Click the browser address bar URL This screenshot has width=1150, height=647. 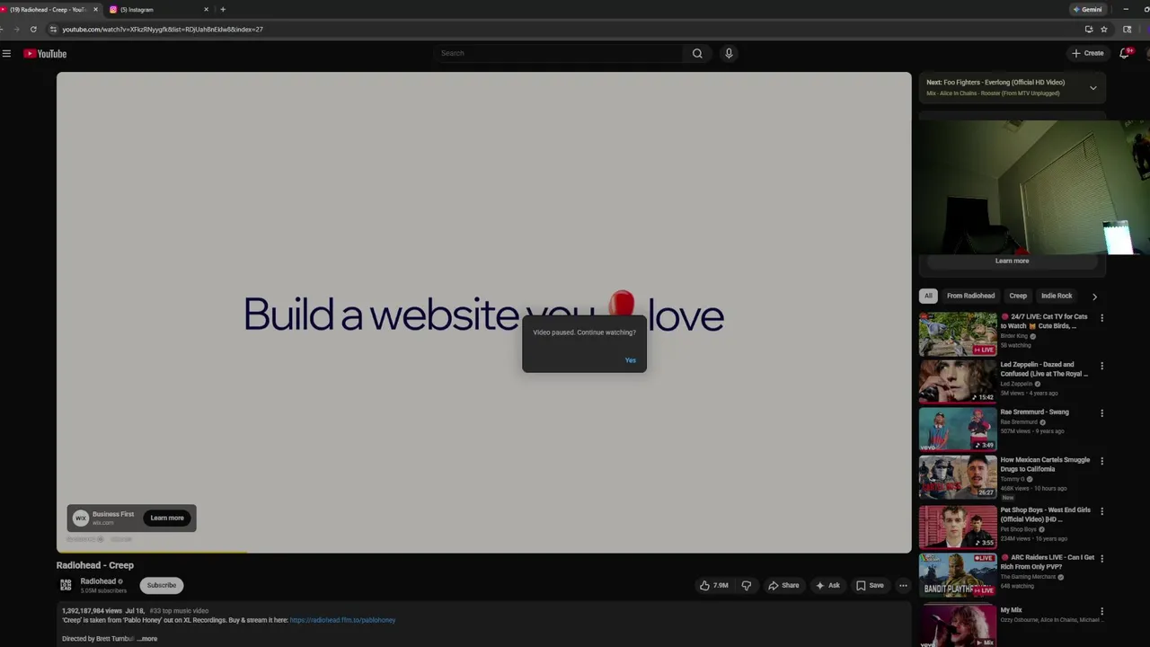(163, 29)
